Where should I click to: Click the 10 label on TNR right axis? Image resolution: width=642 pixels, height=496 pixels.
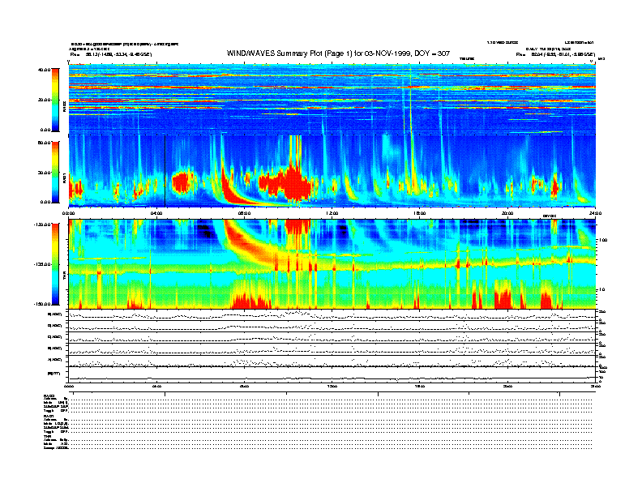601,290
